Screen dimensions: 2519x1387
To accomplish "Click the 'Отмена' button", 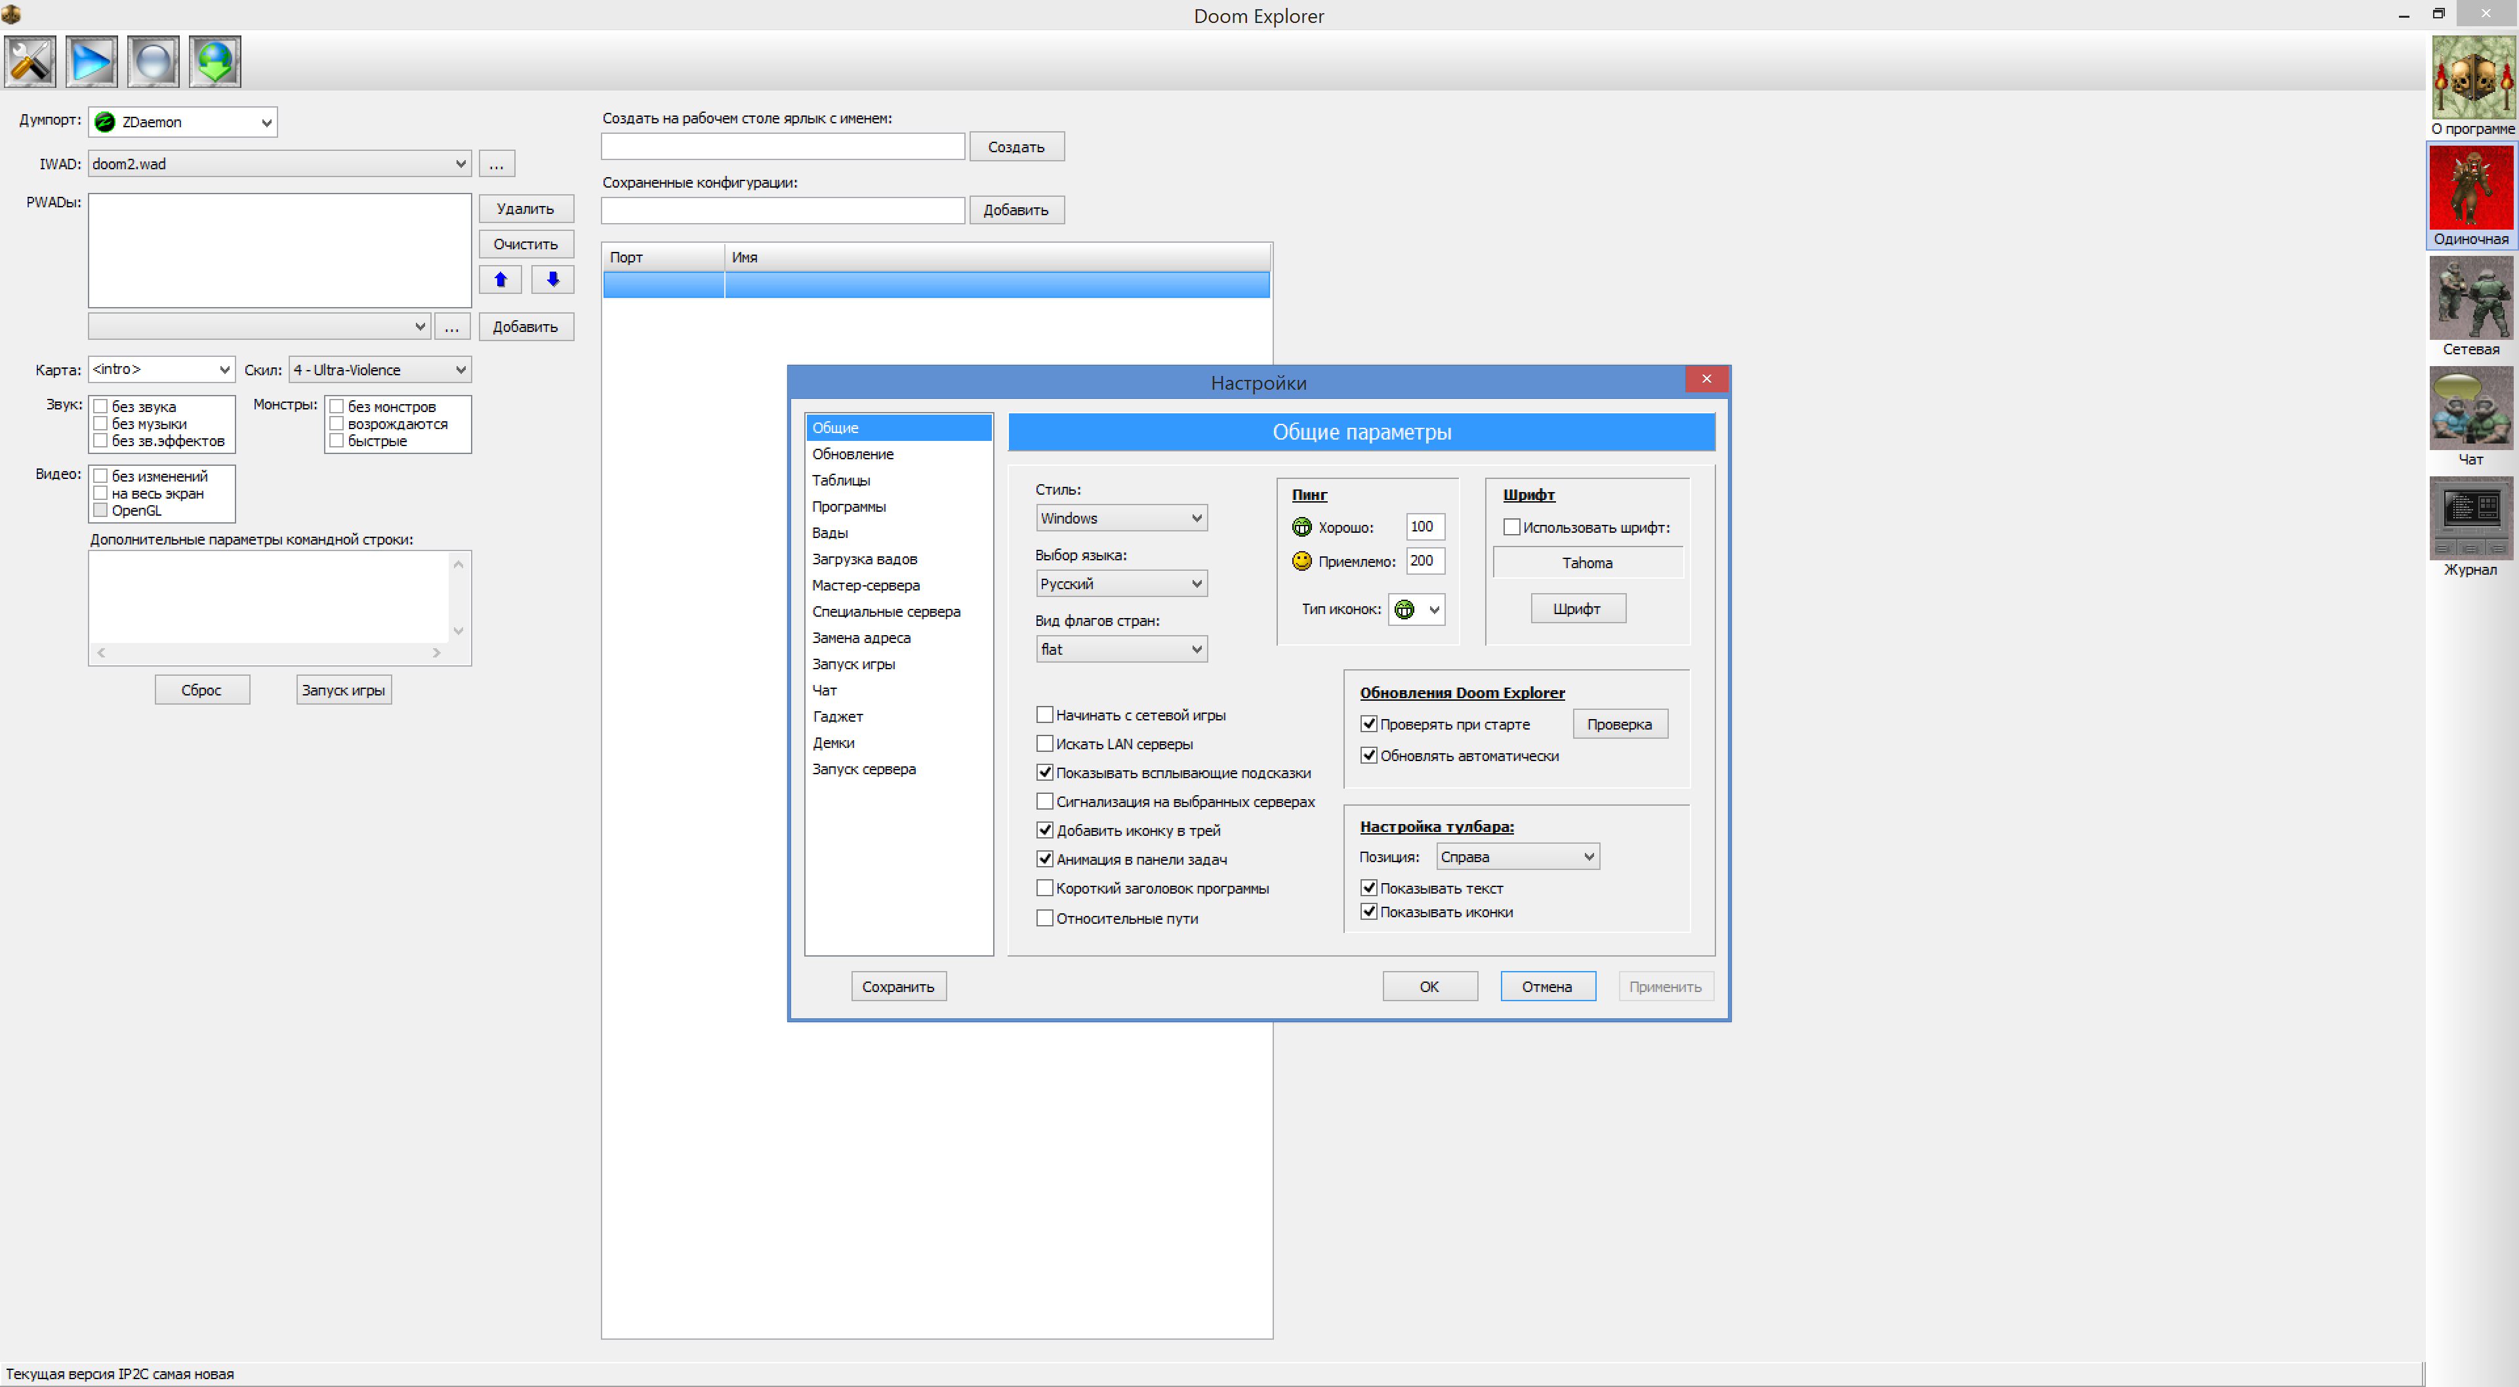I will tap(1547, 986).
